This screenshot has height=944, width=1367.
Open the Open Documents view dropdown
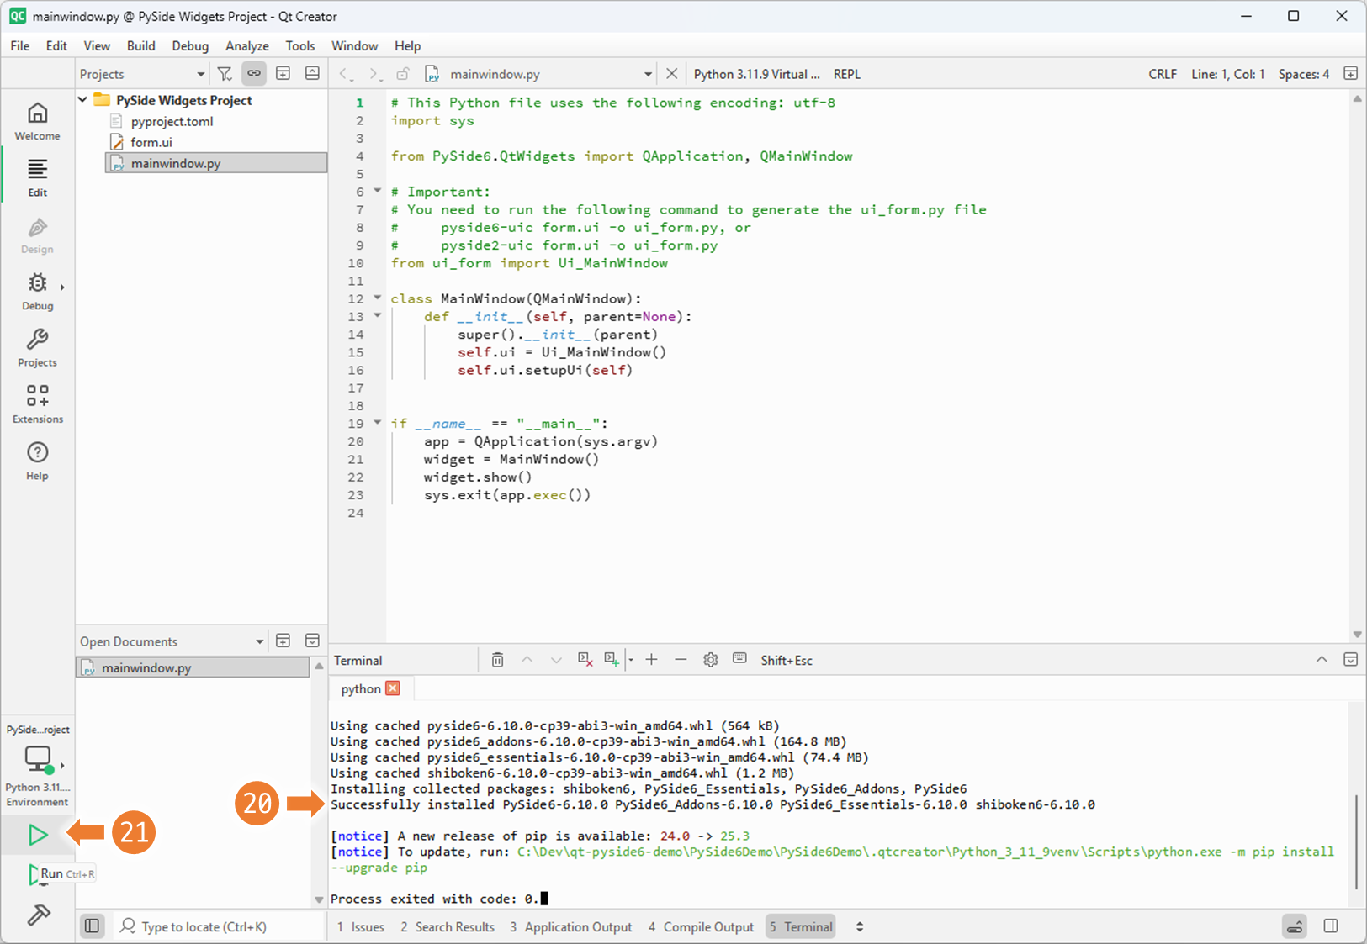point(172,641)
